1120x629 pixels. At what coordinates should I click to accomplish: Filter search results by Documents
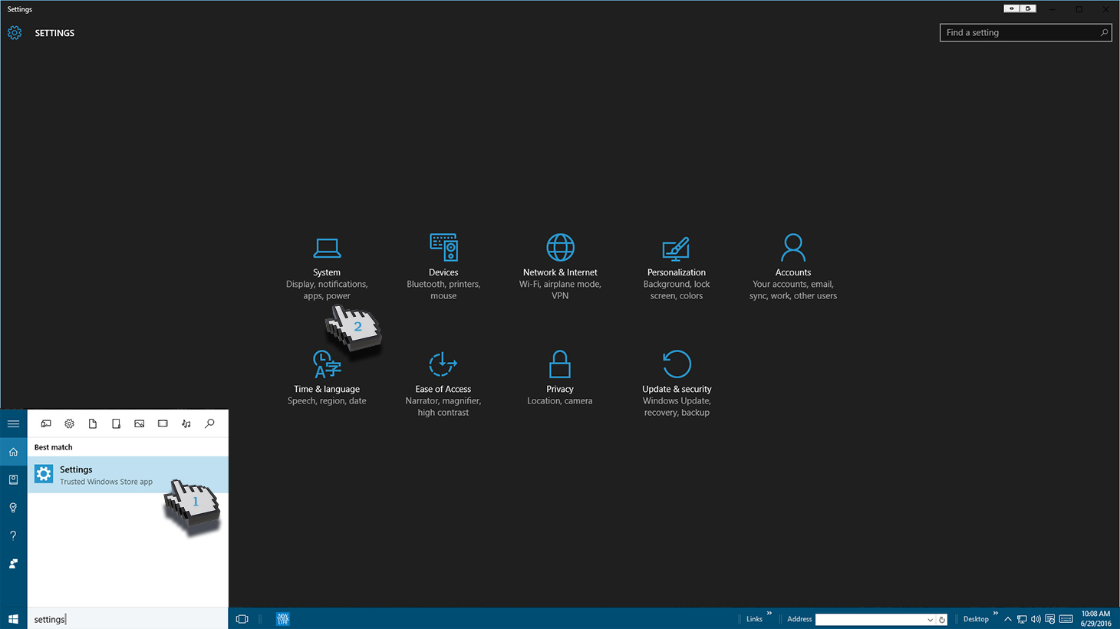point(93,423)
